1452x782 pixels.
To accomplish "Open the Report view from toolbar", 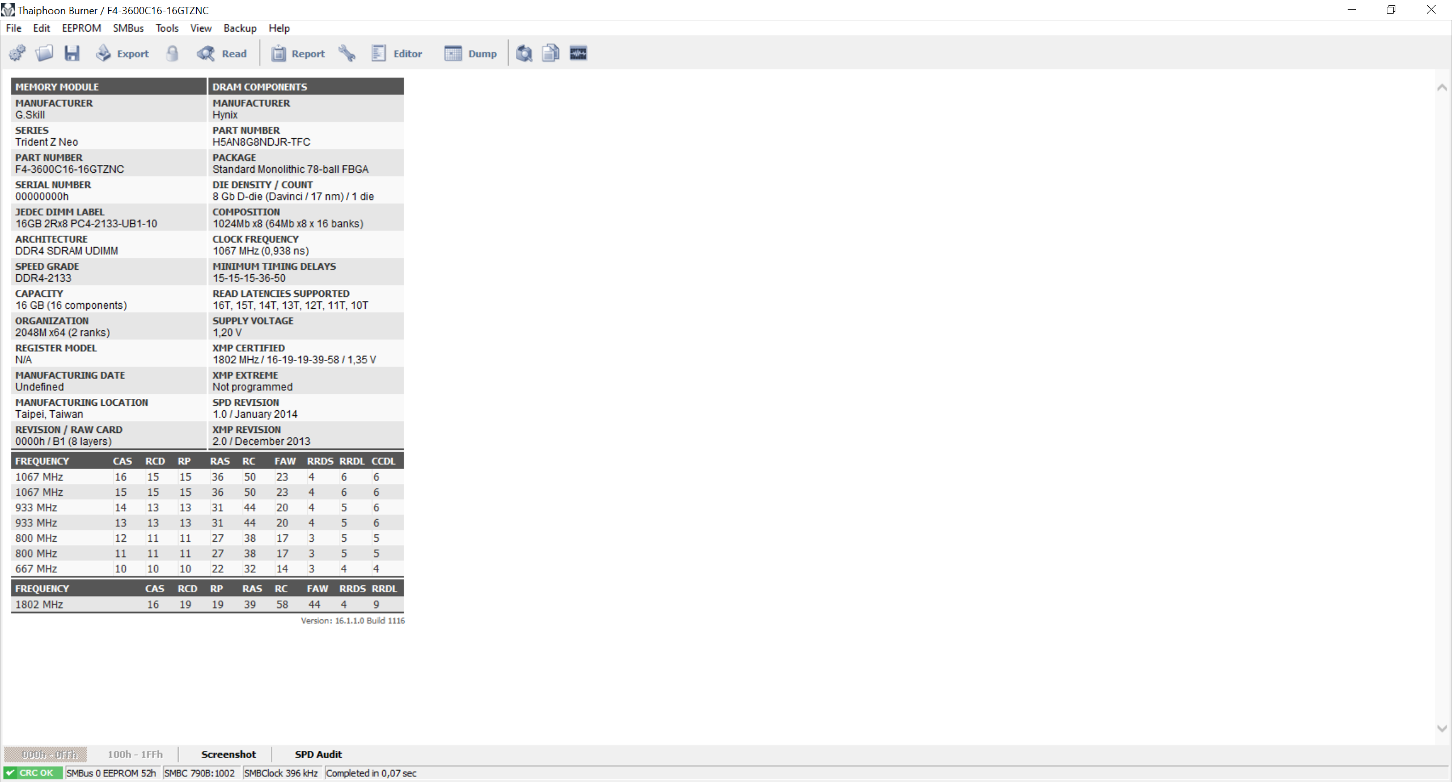I will click(298, 53).
